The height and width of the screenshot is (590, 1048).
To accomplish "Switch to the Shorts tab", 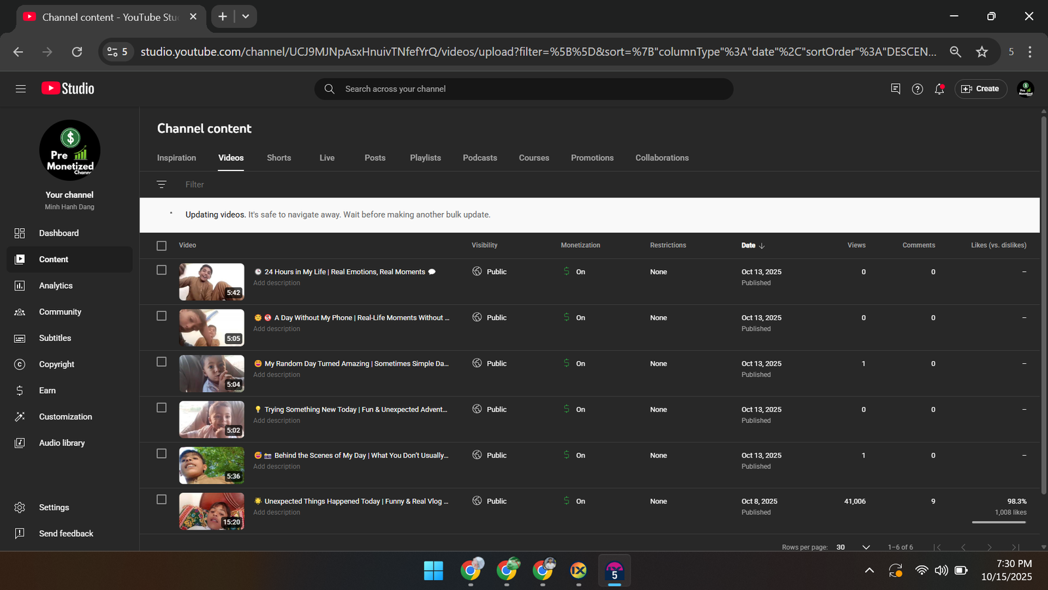I will pyautogui.click(x=278, y=158).
